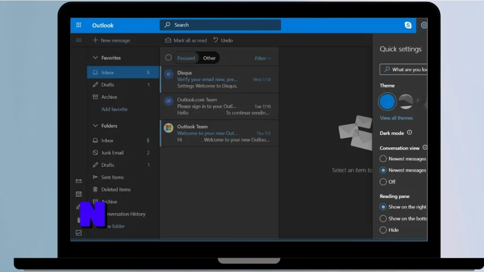Click the OT avatar of Outlook.com Team
The width and height of the screenshot is (484, 272).
point(169,101)
